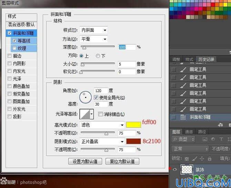This screenshot has height=188, width=231.
Task: Open the 类型 layer filter dropdown
Action: (x=183, y=139)
